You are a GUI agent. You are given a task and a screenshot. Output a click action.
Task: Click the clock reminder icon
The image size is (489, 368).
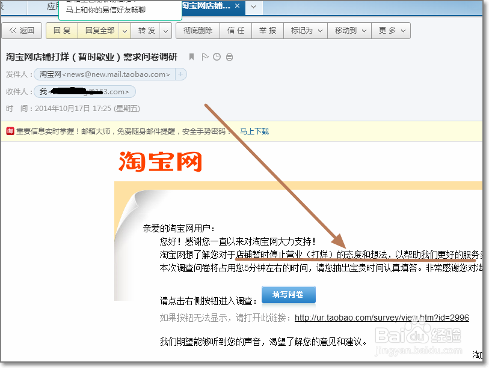pyautogui.click(x=217, y=56)
